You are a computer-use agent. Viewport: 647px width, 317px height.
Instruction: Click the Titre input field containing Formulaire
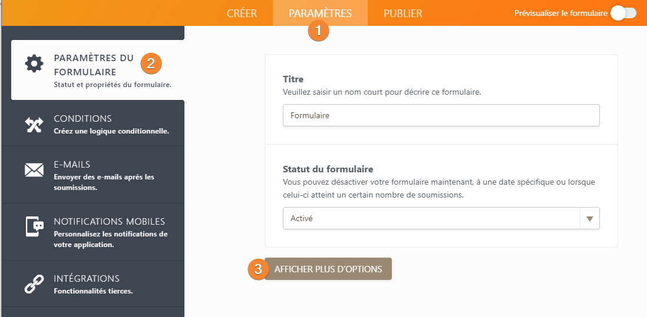[x=441, y=115]
